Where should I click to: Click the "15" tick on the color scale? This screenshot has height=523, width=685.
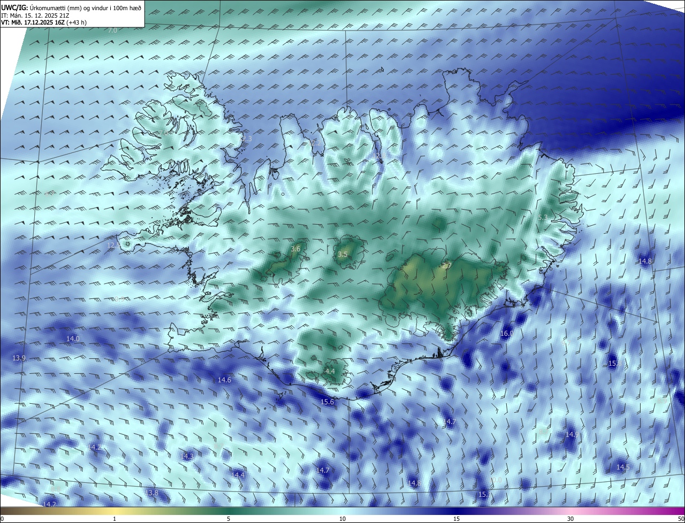456,519
